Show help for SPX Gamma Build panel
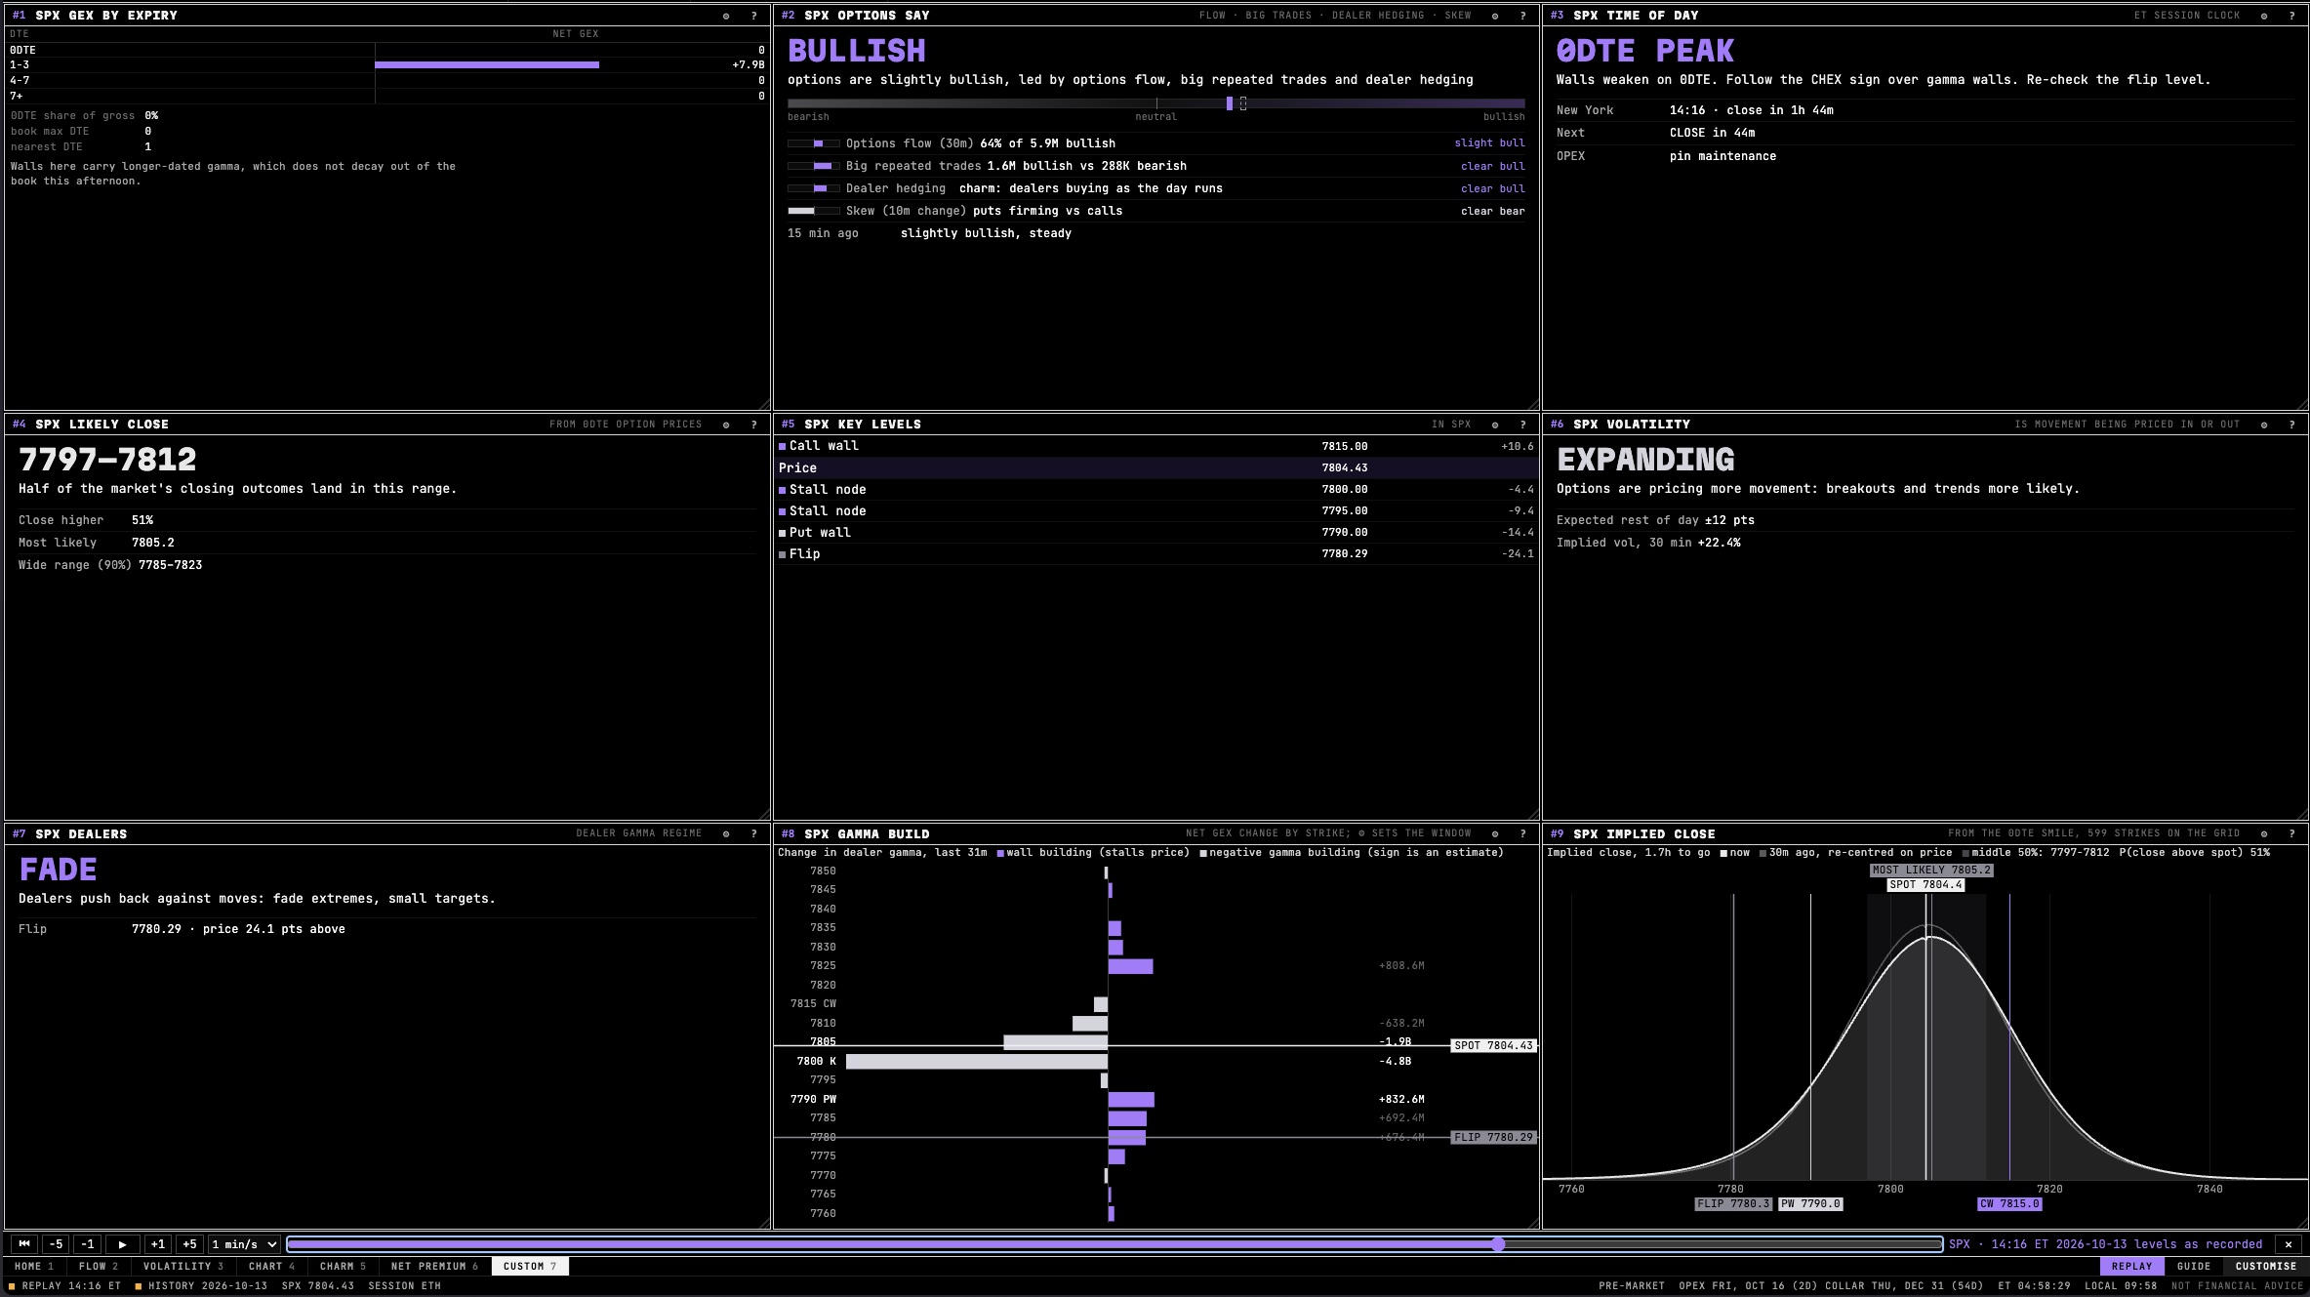Screen dimensions: 2310x1297 point(1522,834)
